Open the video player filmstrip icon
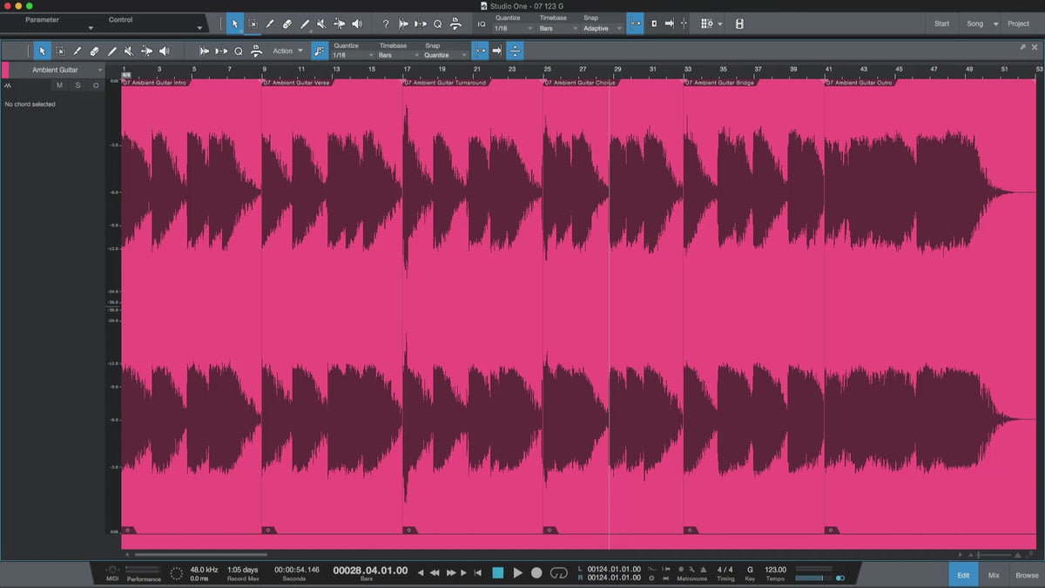The image size is (1045, 588). pos(739,24)
